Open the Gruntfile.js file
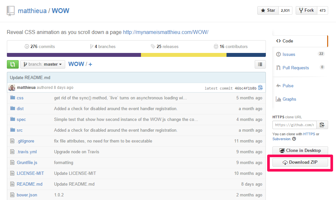 pyautogui.click(x=27, y=163)
